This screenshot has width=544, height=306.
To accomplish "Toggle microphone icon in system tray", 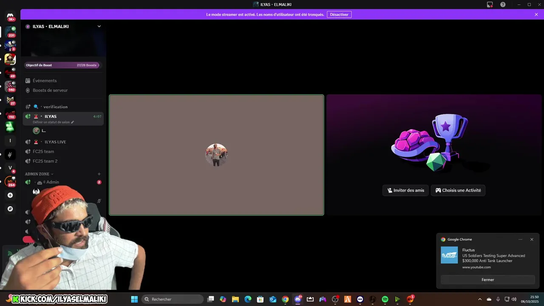I will pos(498,299).
